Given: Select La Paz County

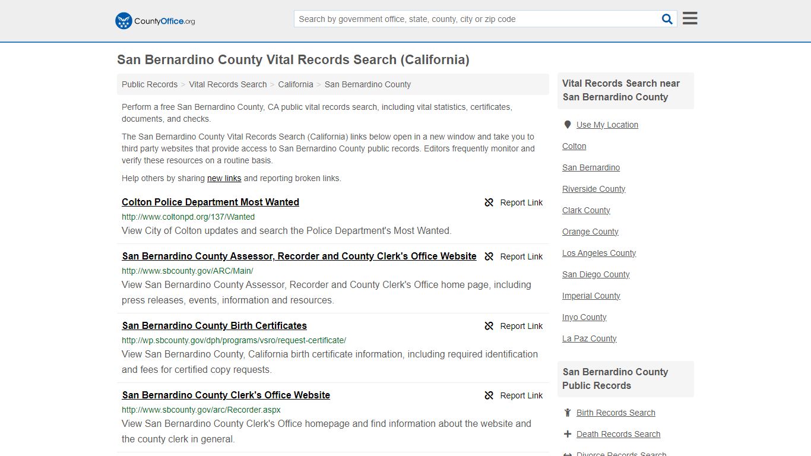Looking at the screenshot, I should [590, 338].
